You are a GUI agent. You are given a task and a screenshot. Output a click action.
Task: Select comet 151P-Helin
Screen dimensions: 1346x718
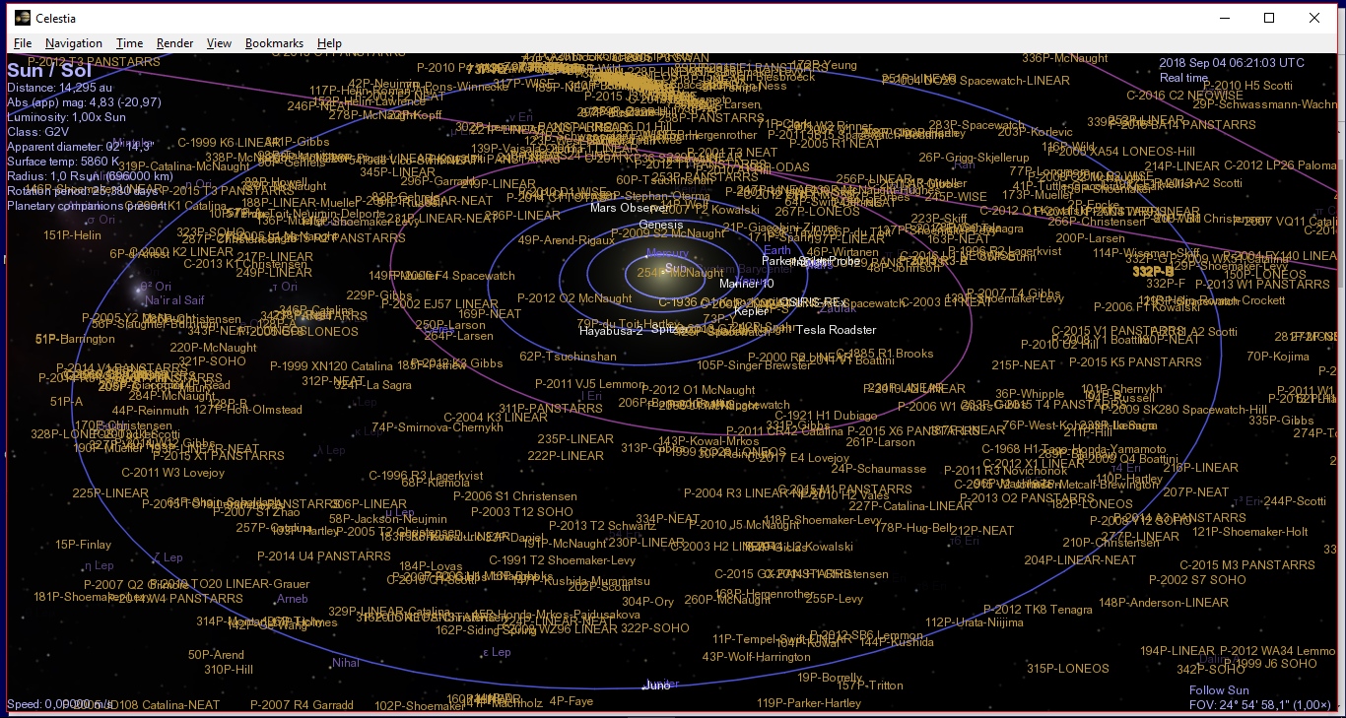click(x=73, y=235)
